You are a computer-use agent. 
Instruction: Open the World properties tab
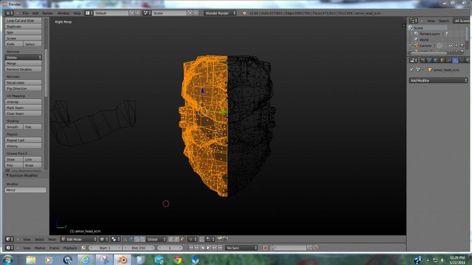tap(436, 60)
